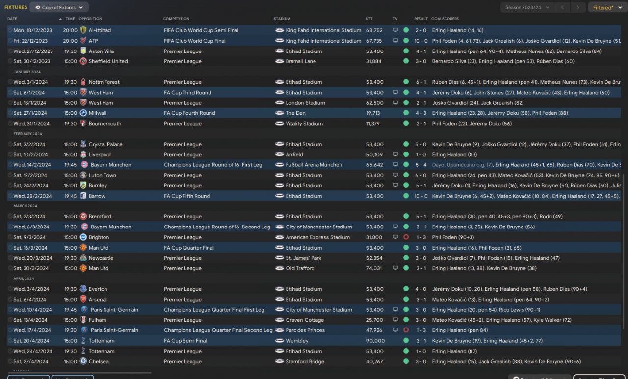
Task: Open the Newcastle opposition link
Action: click(x=101, y=258)
